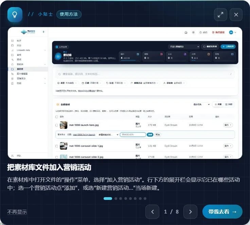Image resolution: width=250 pixels, height=225 pixels.
Task: Click the pin icon beside Nuvora logo
Action: [x=43, y=32]
